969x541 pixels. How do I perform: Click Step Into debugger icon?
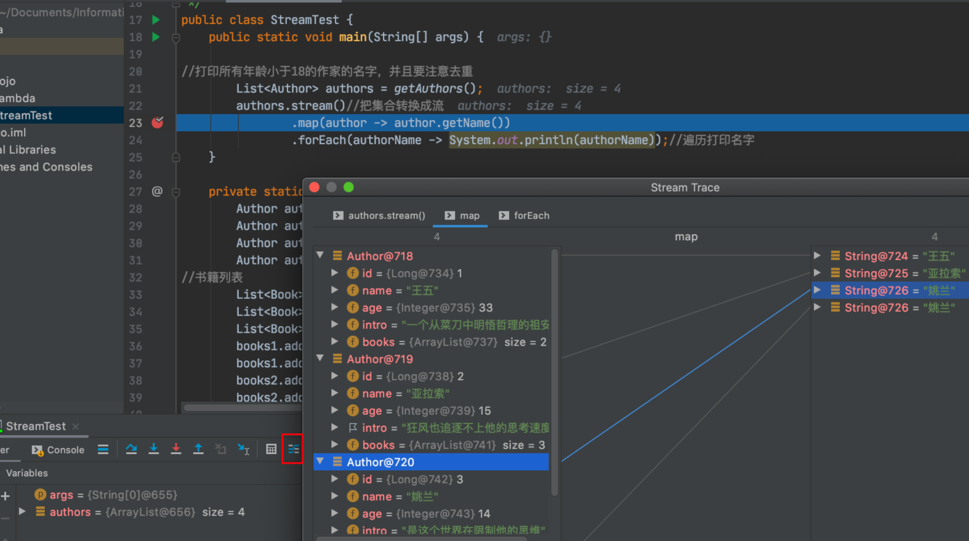click(x=154, y=449)
